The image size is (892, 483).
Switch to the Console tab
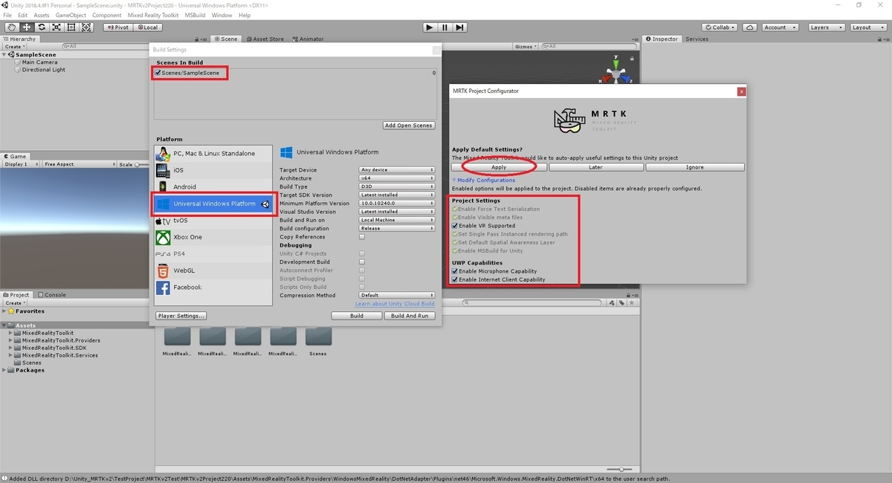click(x=51, y=295)
